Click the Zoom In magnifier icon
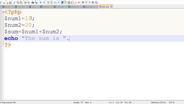This screenshot has height=104, width=184. click(40, 3)
